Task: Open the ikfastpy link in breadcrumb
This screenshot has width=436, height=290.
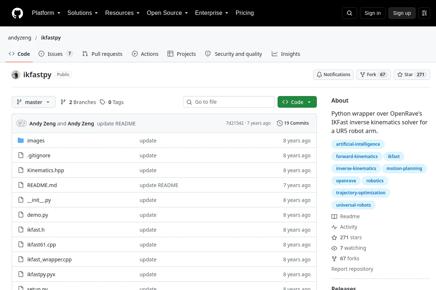Action: pyautogui.click(x=51, y=38)
